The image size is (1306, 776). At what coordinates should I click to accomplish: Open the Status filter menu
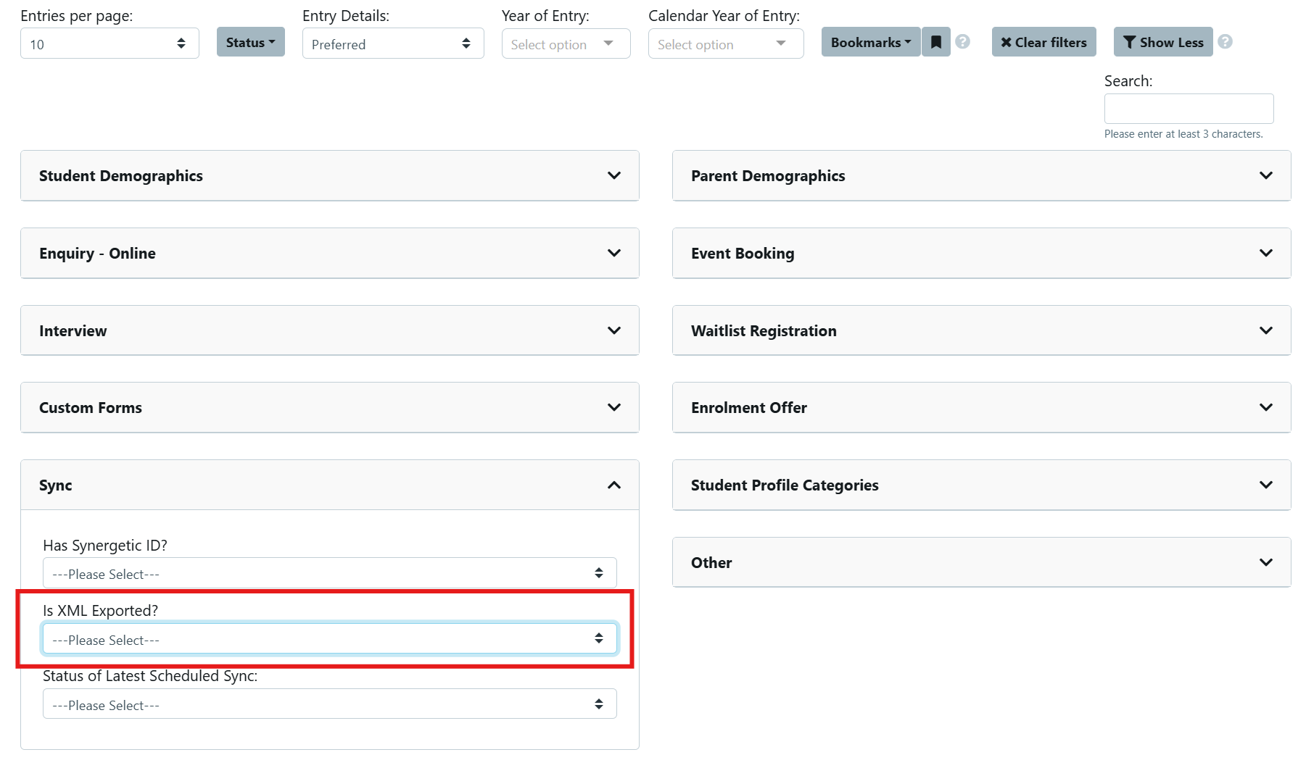point(250,41)
